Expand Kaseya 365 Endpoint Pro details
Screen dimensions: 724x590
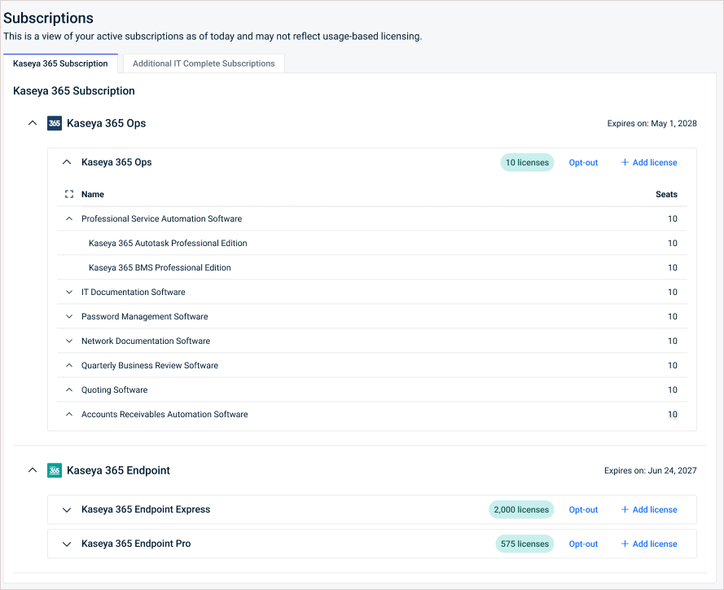[67, 544]
